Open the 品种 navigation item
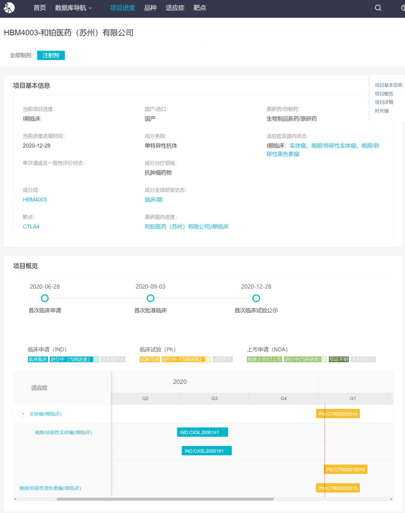This screenshot has height=513, width=405. click(x=150, y=8)
